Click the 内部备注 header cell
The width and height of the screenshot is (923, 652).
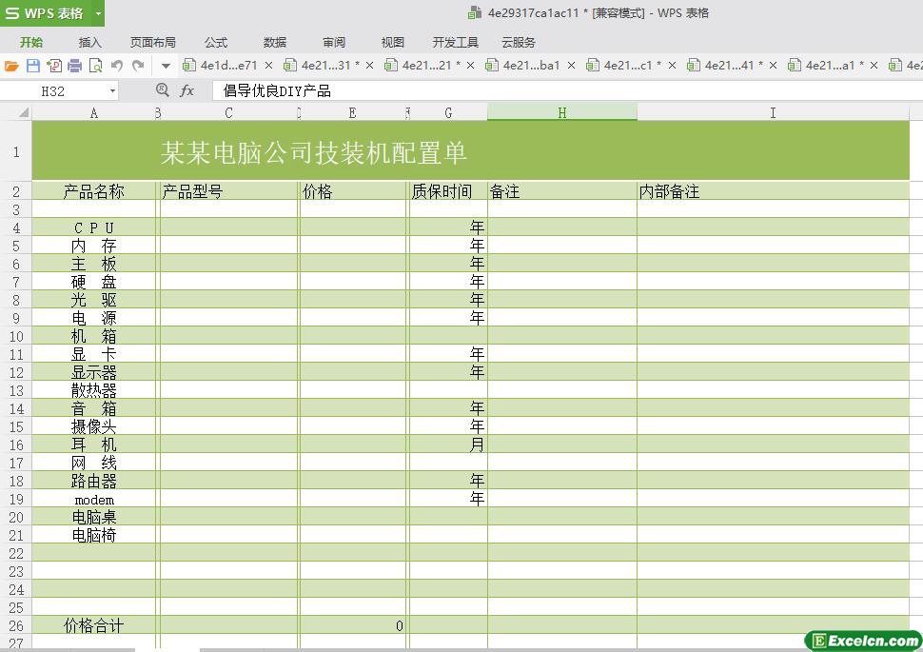[x=773, y=191]
